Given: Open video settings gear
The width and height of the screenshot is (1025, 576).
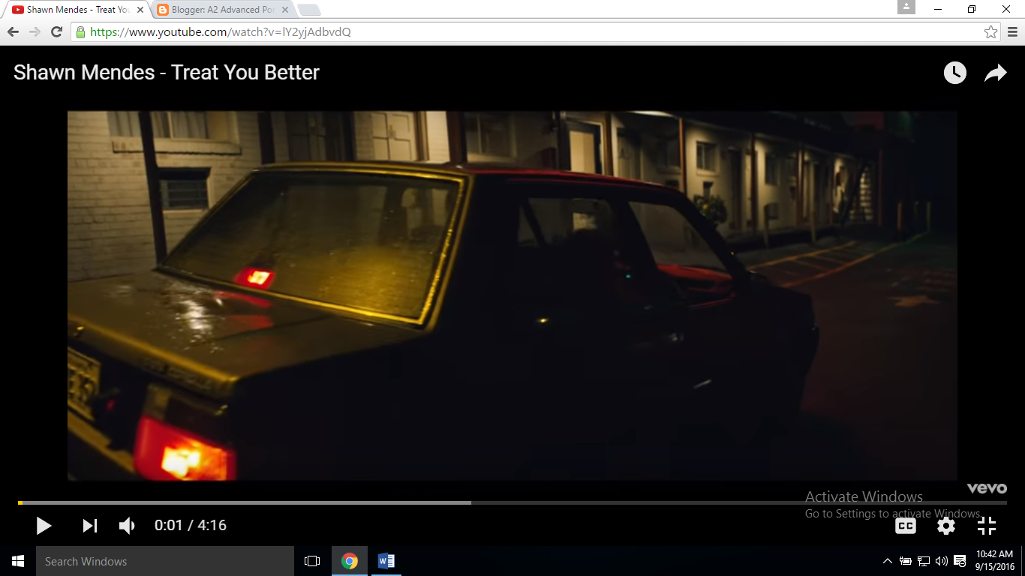Looking at the screenshot, I should [x=946, y=526].
